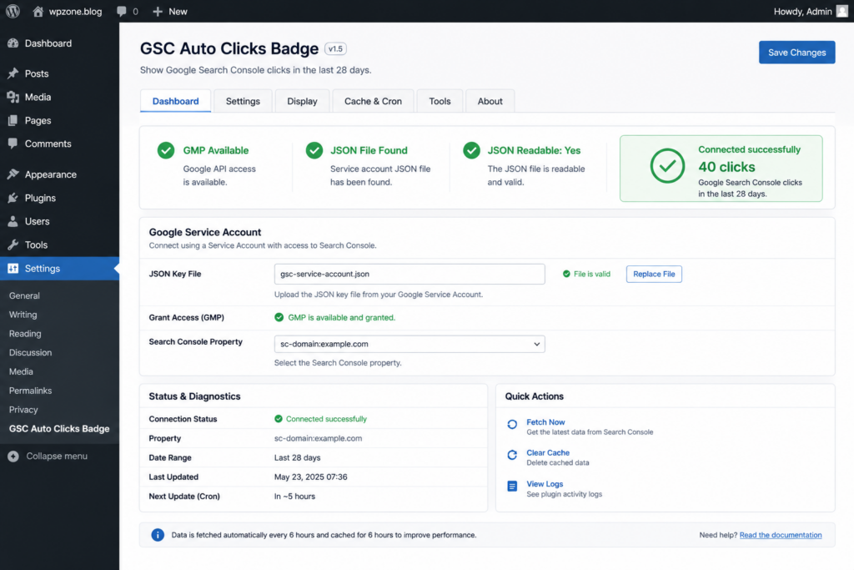Click the Last 28 days value

pos(298,457)
